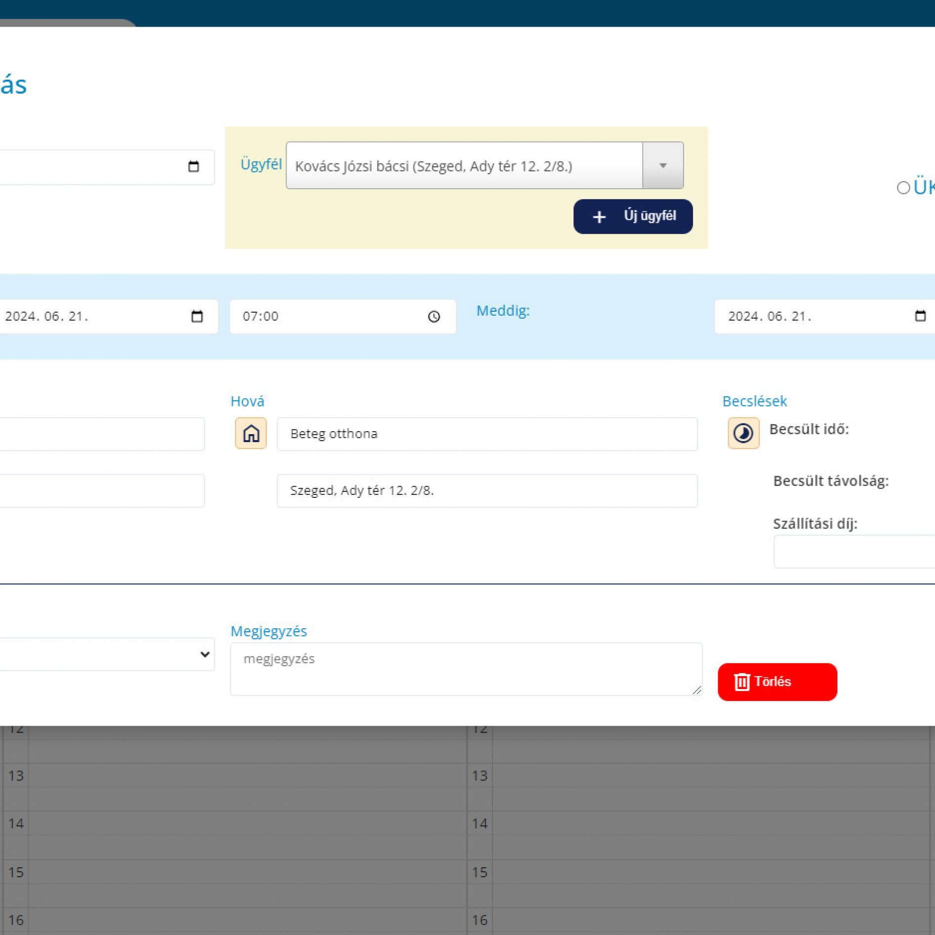Click the home icon next to Hová

[250, 433]
